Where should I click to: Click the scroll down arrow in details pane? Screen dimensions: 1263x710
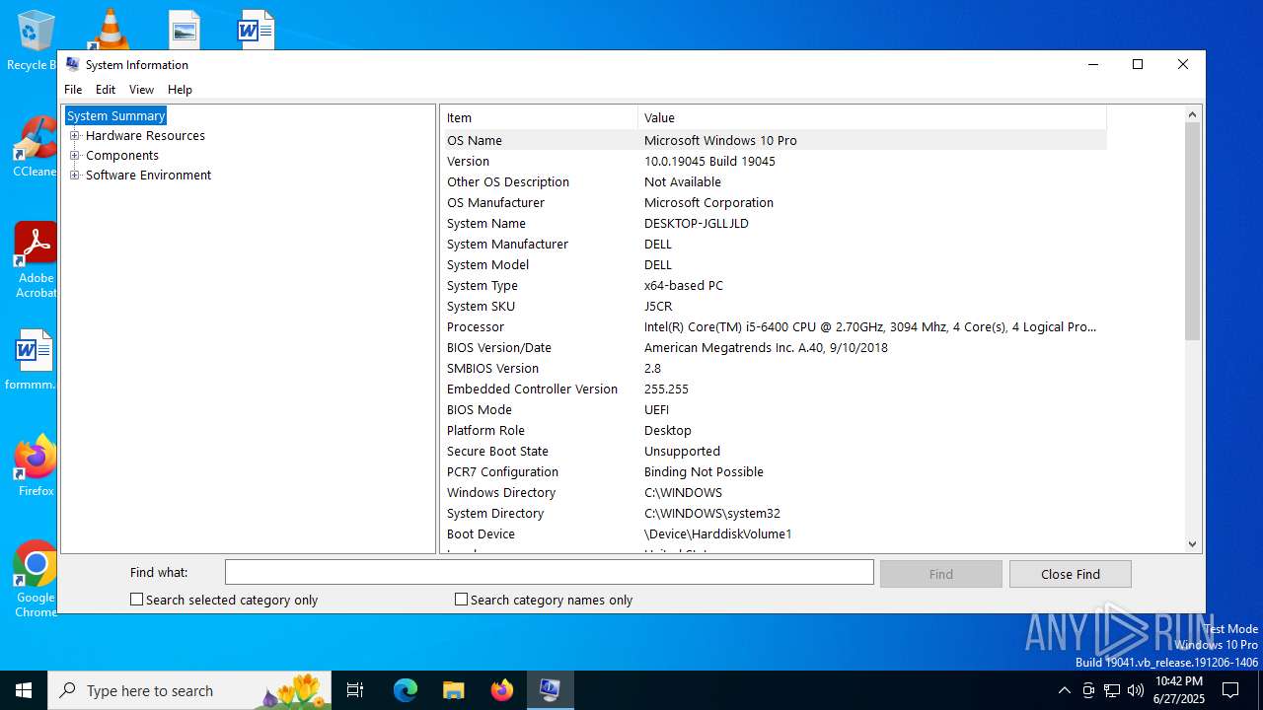[1192, 543]
